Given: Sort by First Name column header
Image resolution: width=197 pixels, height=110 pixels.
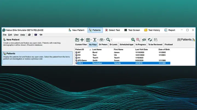Looking at the screenshot, I should [118, 49].
